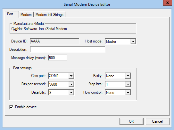Open the Modem Init Strings tab
This screenshot has height=130, width=174.
point(49,15)
